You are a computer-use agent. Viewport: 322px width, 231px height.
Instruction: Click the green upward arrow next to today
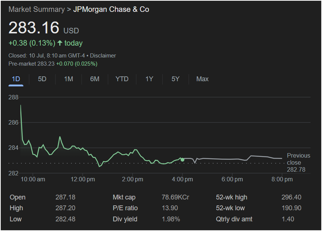pyautogui.click(x=60, y=43)
